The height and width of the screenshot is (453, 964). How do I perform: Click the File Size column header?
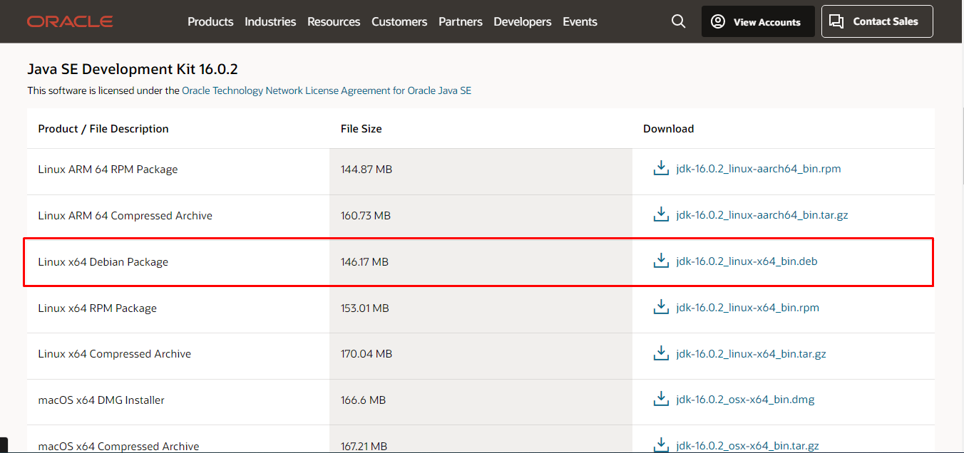tap(361, 129)
